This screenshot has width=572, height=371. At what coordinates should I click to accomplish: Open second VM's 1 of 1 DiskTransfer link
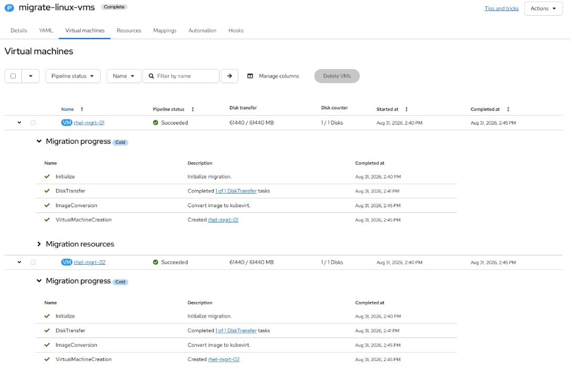(x=236, y=331)
